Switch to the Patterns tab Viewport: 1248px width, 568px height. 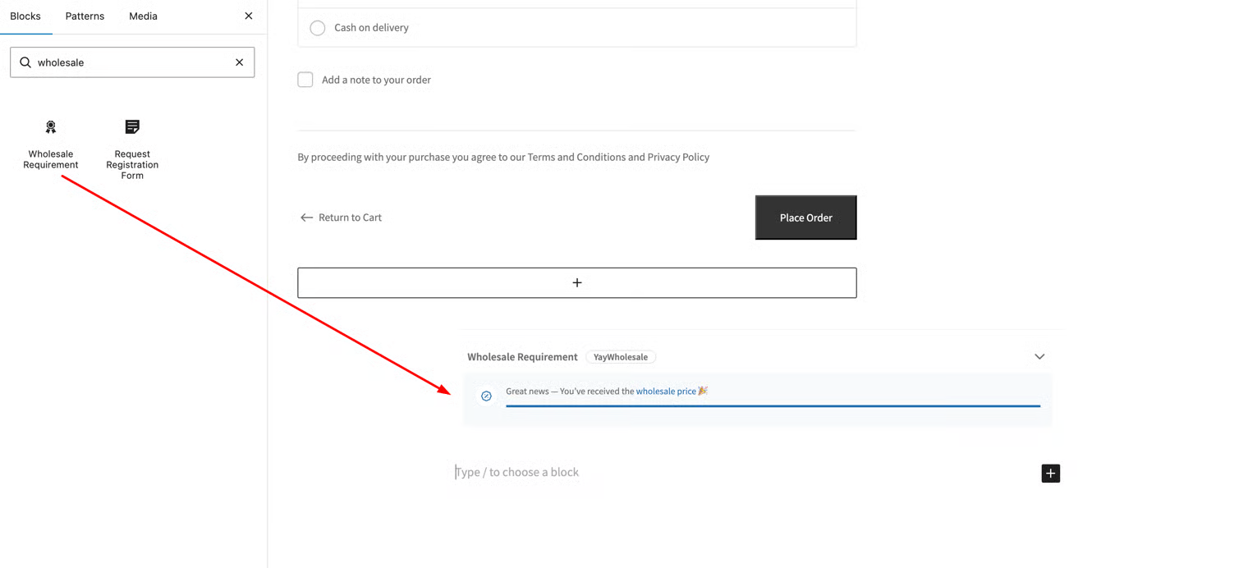coord(85,16)
